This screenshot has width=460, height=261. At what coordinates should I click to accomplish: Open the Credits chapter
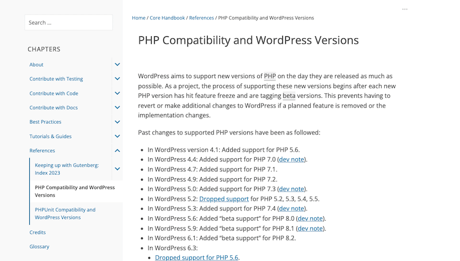point(37,232)
